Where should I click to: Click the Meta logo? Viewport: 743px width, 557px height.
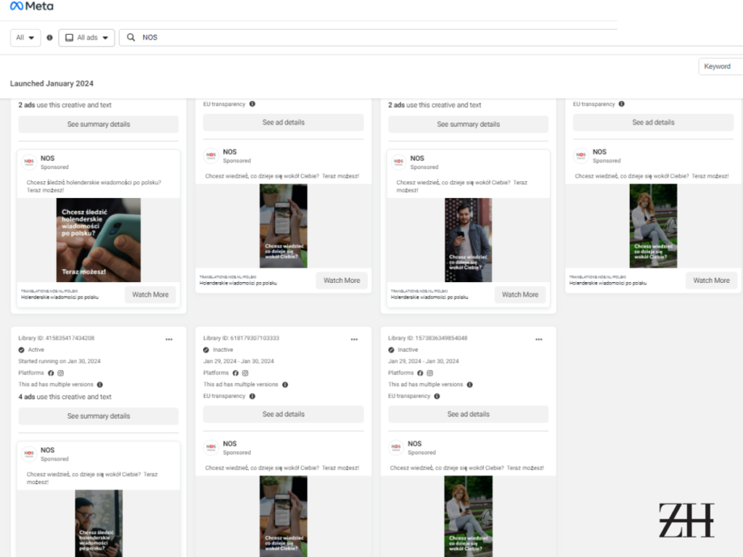(32, 6)
